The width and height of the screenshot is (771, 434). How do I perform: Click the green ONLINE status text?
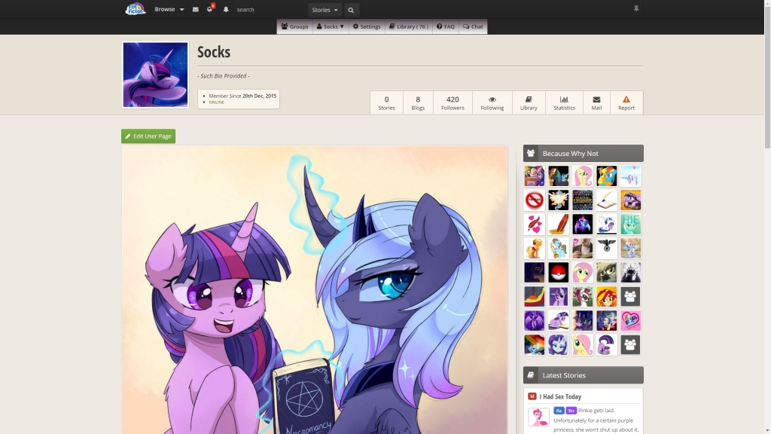tap(216, 102)
